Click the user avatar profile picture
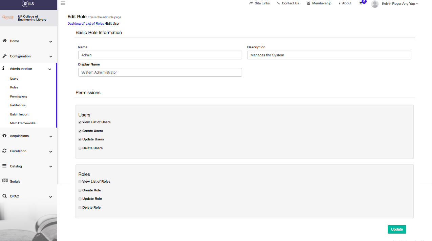Screen dimensions: 432x241 click(374, 4)
